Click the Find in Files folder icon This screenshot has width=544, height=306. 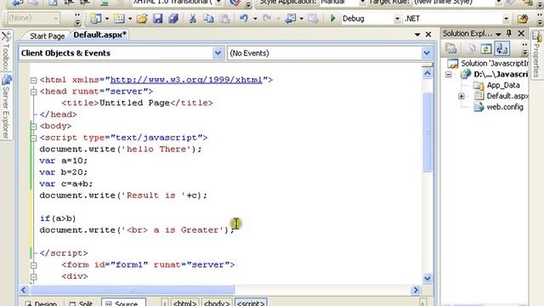pos(523,19)
